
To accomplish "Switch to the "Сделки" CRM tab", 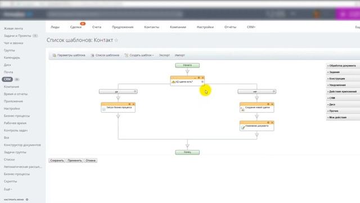I will tap(76, 27).
